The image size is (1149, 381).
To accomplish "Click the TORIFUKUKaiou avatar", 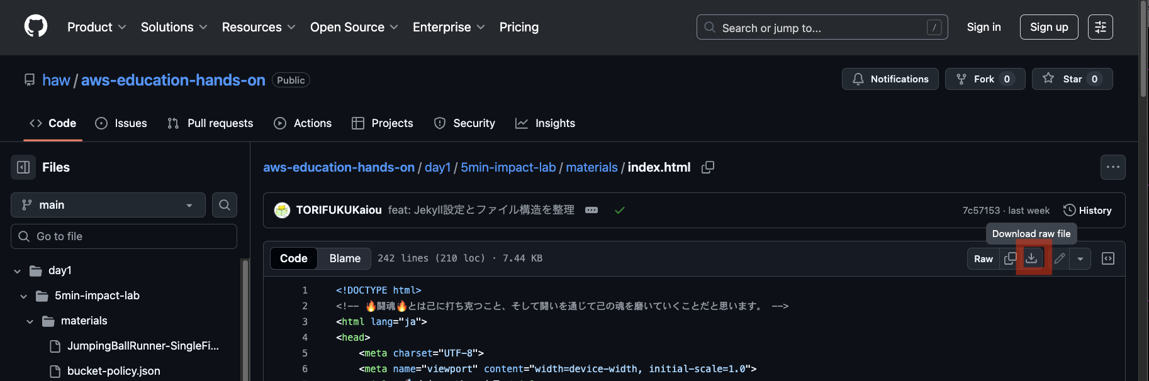I will tap(282, 210).
